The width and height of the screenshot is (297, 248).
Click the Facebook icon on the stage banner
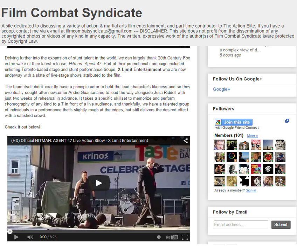pyautogui.click(x=184, y=183)
